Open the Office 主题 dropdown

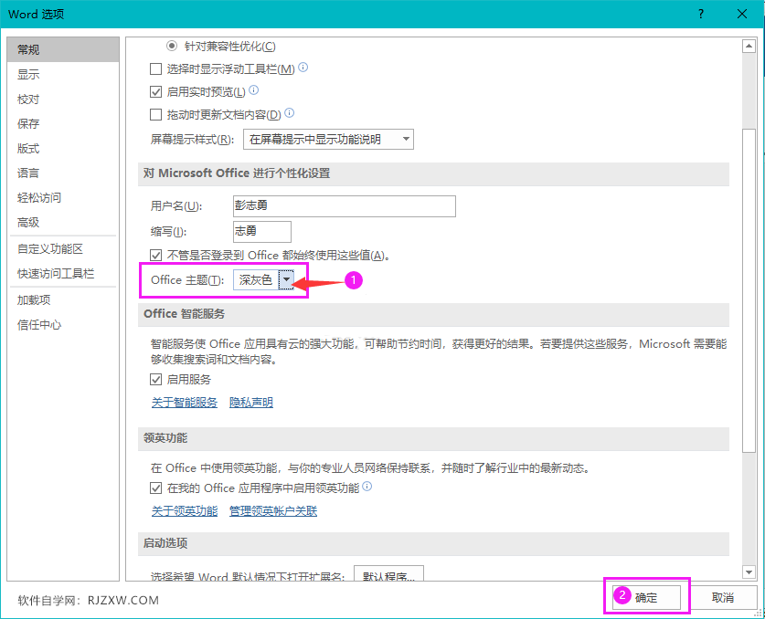point(287,280)
